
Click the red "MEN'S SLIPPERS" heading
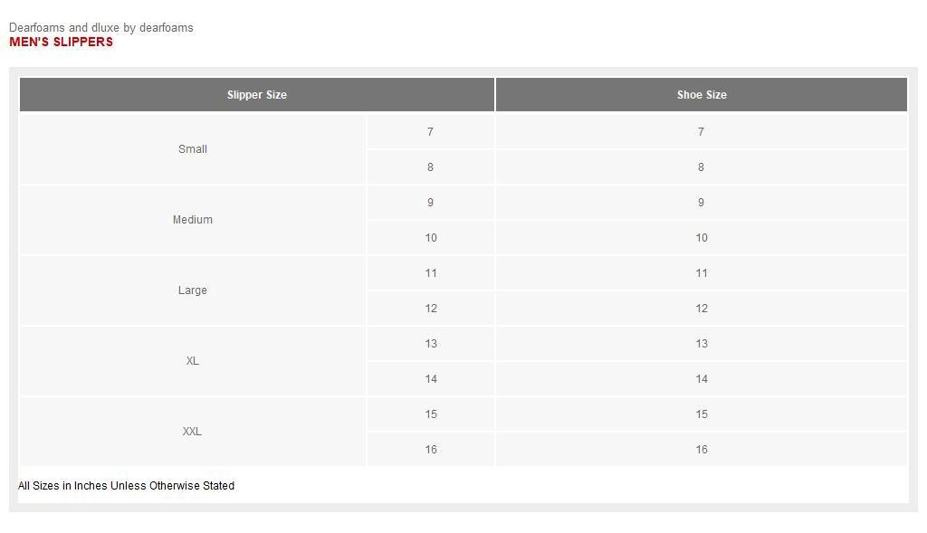pos(61,42)
